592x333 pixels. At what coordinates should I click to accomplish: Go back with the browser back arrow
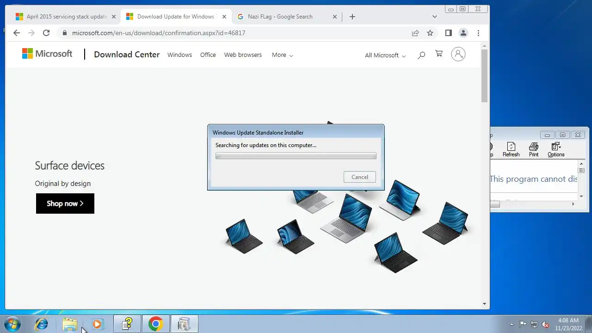click(17, 33)
